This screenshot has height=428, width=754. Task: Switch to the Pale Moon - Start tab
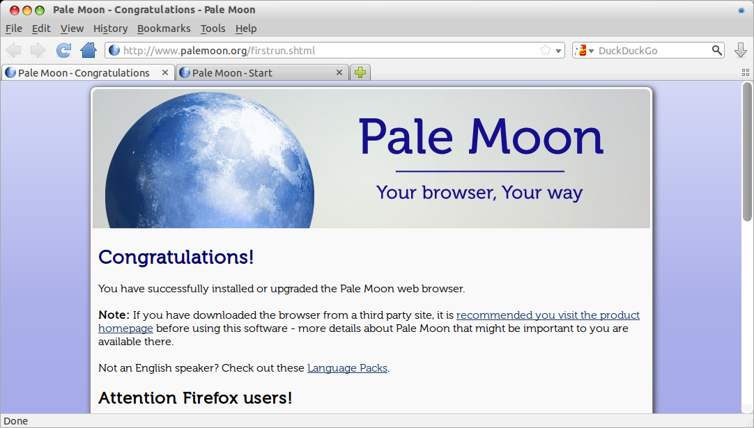point(262,72)
